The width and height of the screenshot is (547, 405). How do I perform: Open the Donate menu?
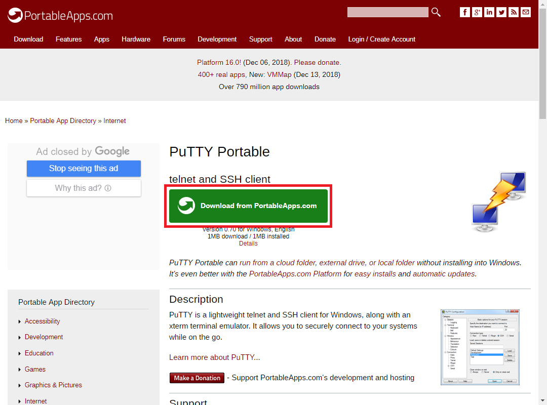tap(325, 39)
